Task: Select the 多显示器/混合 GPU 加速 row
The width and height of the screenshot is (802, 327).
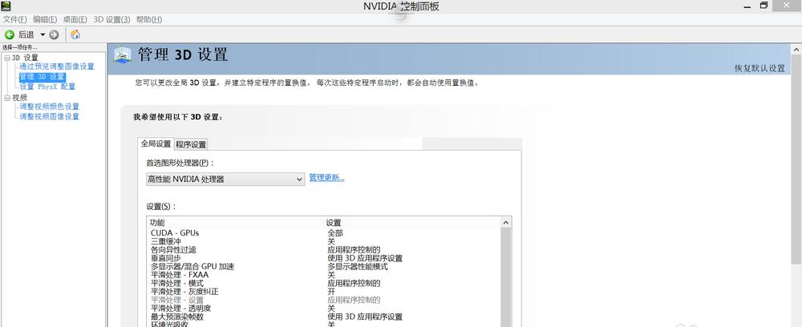Action: pyautogui.click(x=323, y=267)
